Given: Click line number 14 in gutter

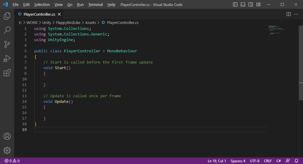Looking at the screenshot, I should [x=24, y=101].
